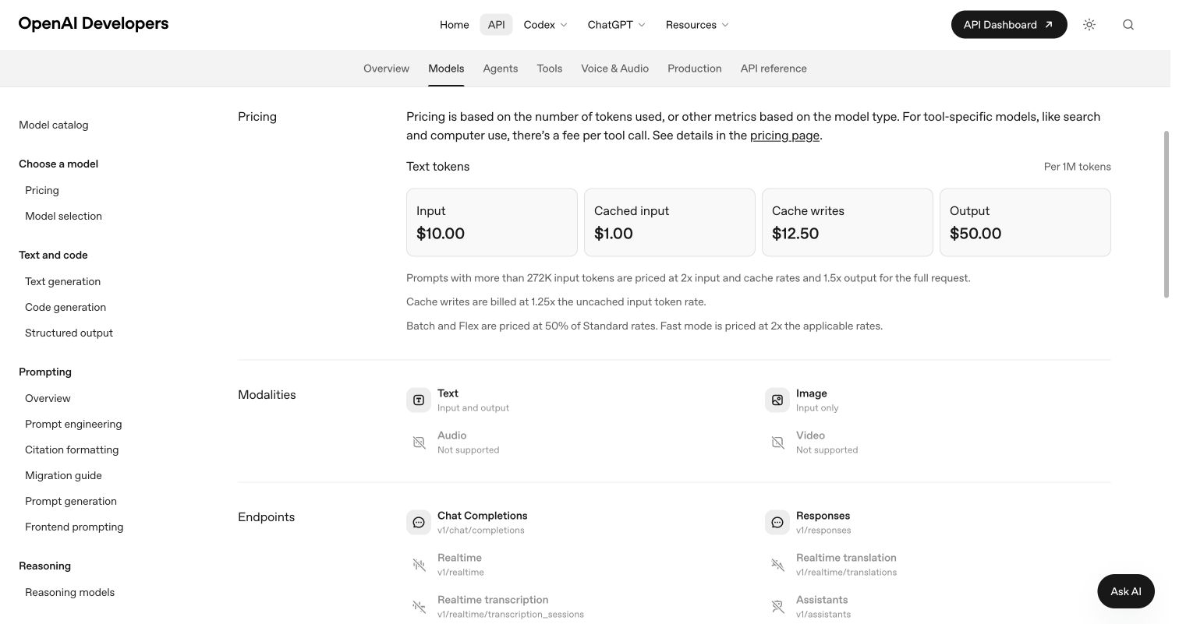Switch to the Tools tab
This screenshot has width=1179, height=624.
click(550, 69)
